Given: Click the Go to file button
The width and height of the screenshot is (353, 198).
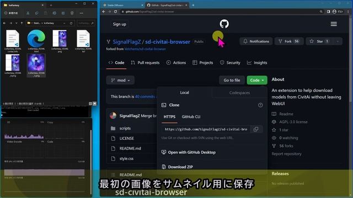Looking at the screenshot, I should [232, 80].
